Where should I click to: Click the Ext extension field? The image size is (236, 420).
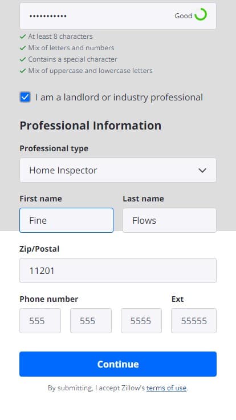point(194,321)
